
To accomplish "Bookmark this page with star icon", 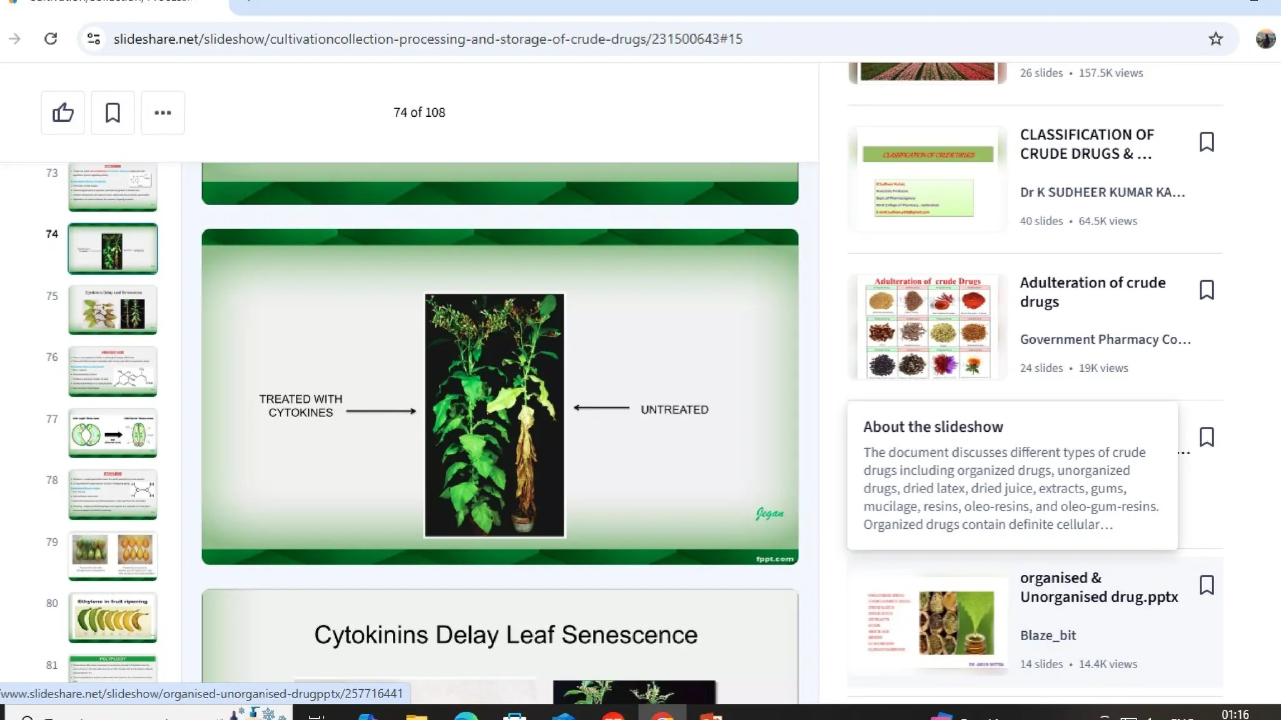I will (x=1215, y=39).
